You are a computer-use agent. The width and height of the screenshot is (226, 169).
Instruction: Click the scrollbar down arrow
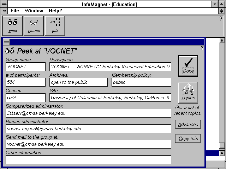pyautogui.click(x=221, y=153)
